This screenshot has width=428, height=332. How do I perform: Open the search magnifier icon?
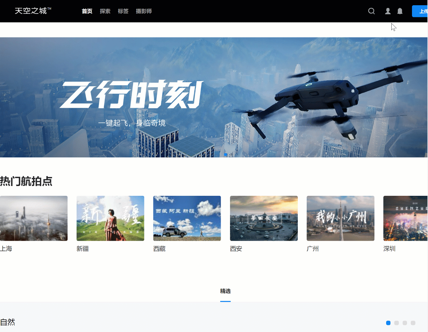pos(371,11)
